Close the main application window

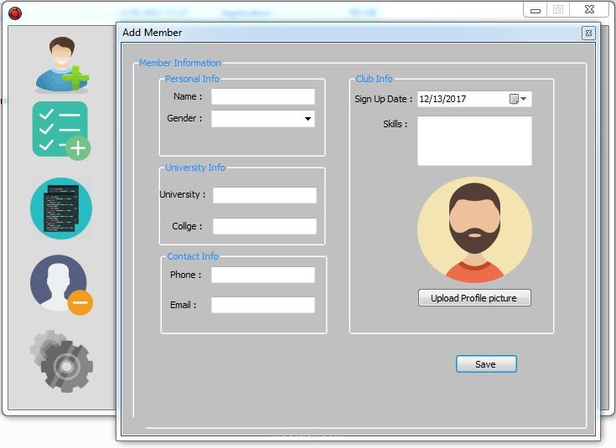tap(589, 9)
